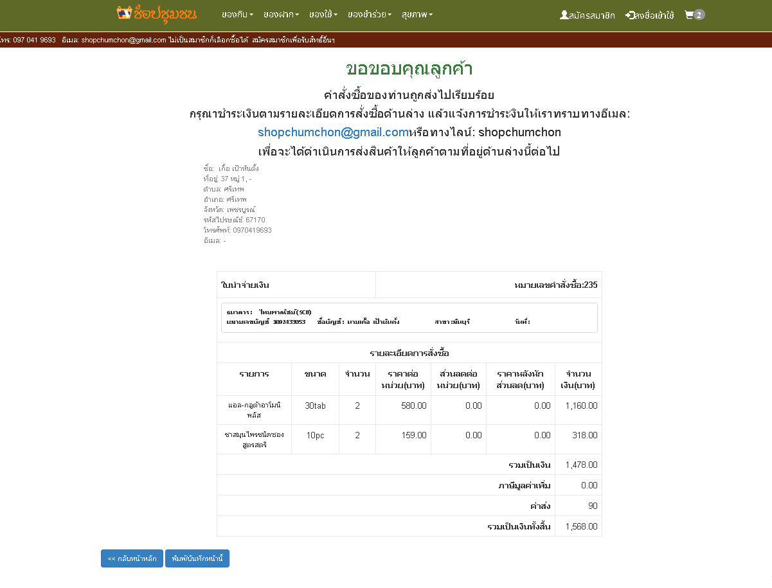Expand the ของกิน dropdown menu
This screenshot has width=772, height=588.
click(x=237, y=14)
